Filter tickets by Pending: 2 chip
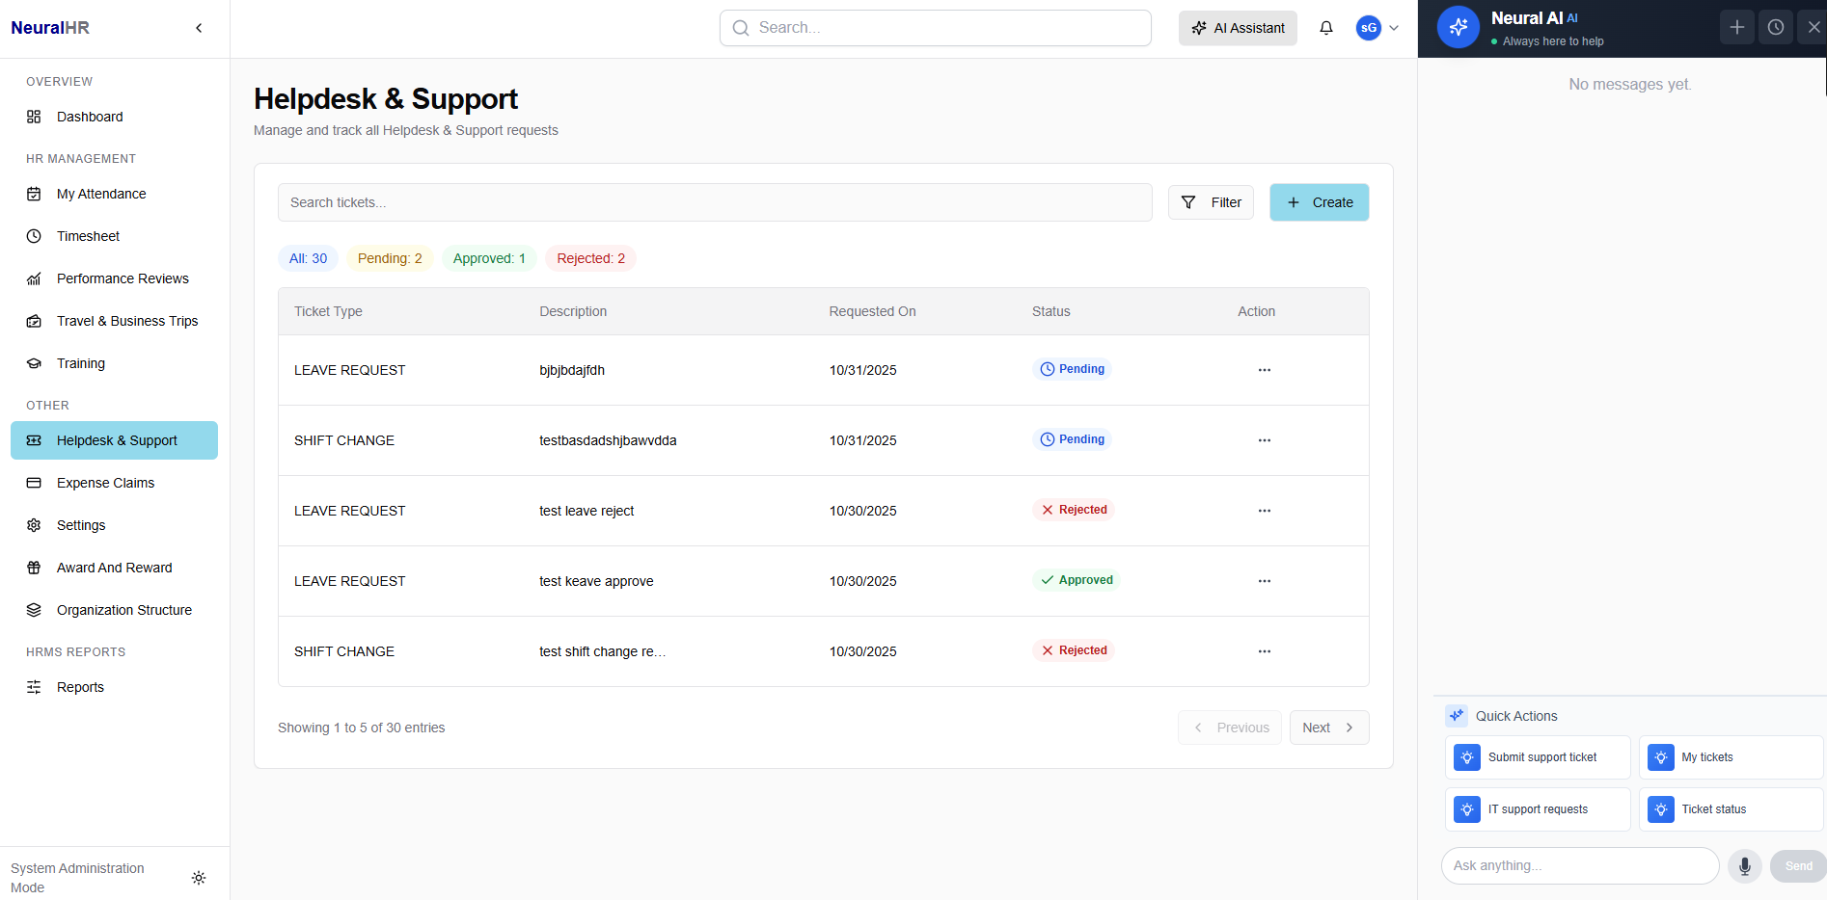Viewport: 1827px width, 900px height. tap(390, 257)
